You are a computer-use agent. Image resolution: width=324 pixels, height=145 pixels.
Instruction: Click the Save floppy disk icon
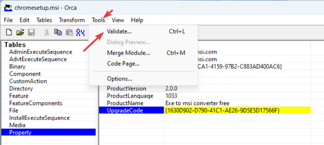[31, 32]
